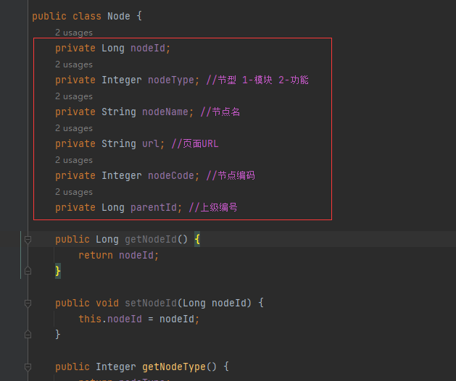Screen dimensions: 456x381
Task: Click the Node class name
Action: (x=119, y=16)
